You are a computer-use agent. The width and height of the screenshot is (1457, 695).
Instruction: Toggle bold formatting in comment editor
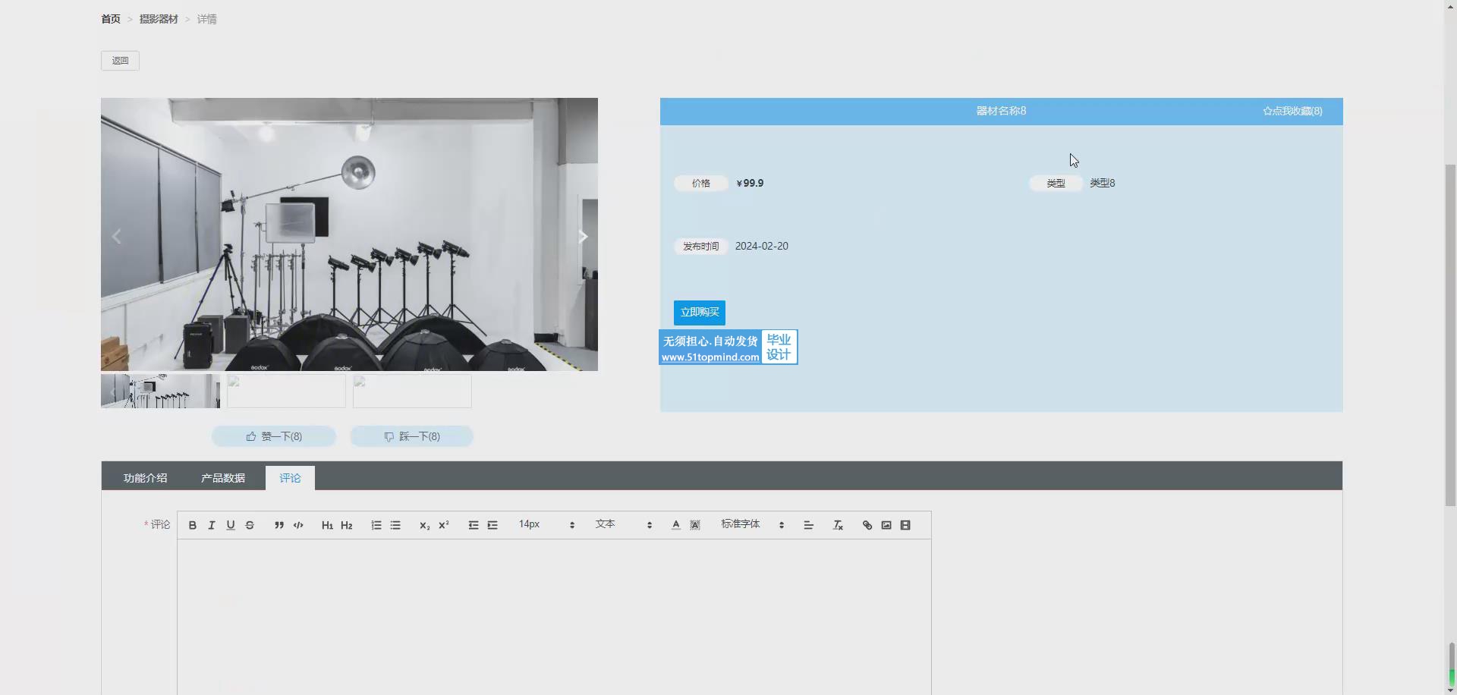click(193, 525)
